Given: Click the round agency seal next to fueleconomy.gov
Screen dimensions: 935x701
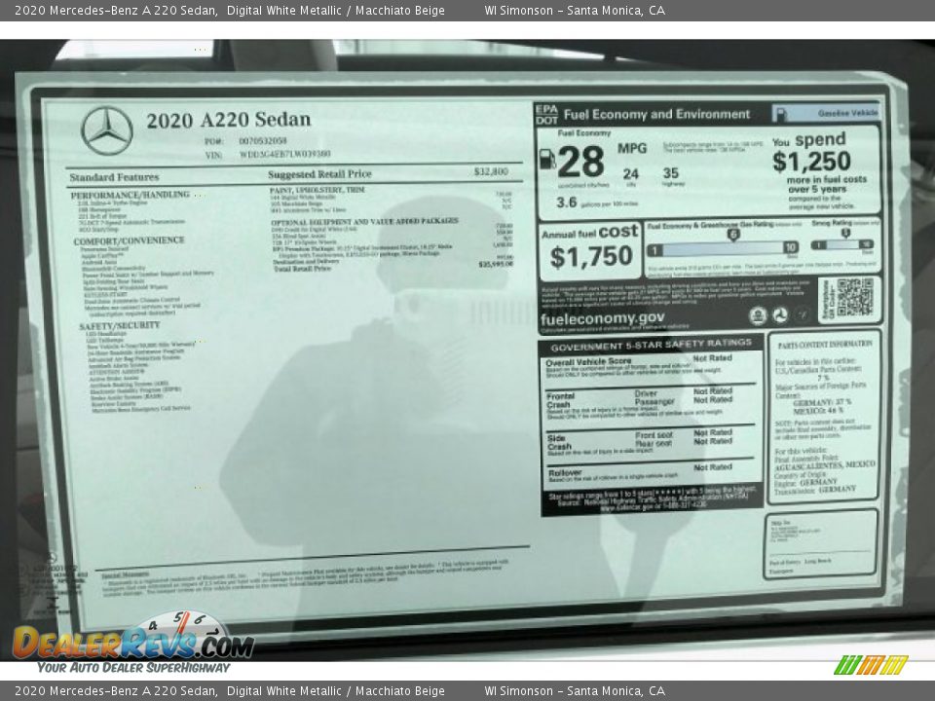Looking at the screenshot, I should coord(757,315).
